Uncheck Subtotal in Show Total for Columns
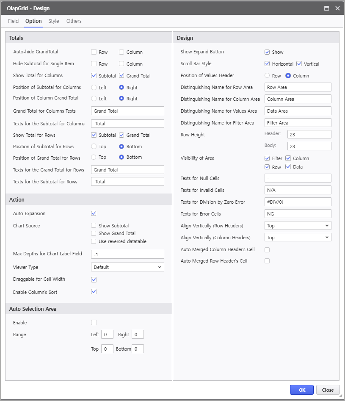345x401 pixels. point(94,75)
